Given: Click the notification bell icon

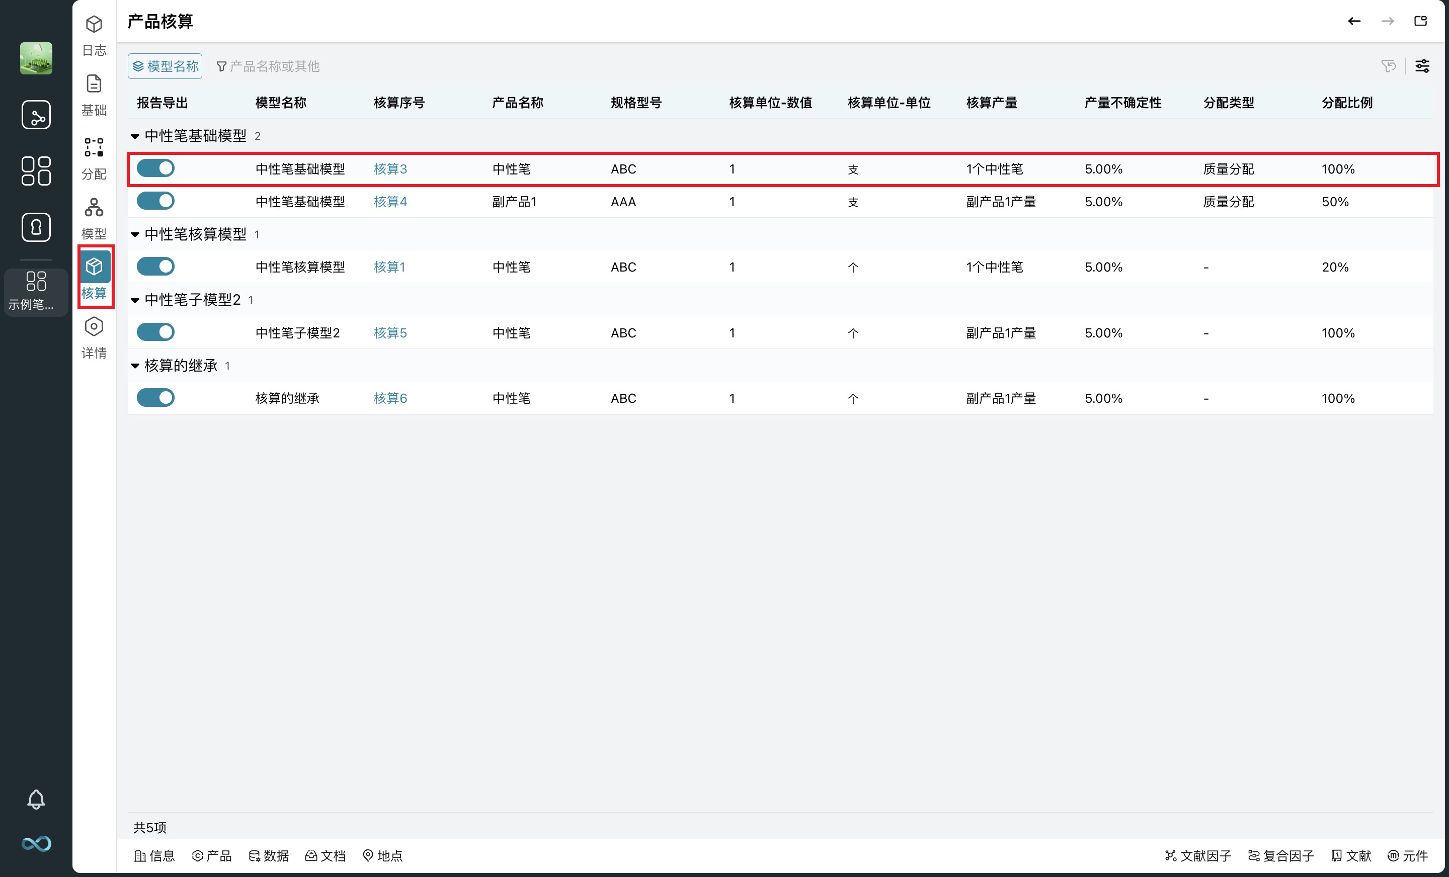Looking at the screenshot, I should (36, 799).
